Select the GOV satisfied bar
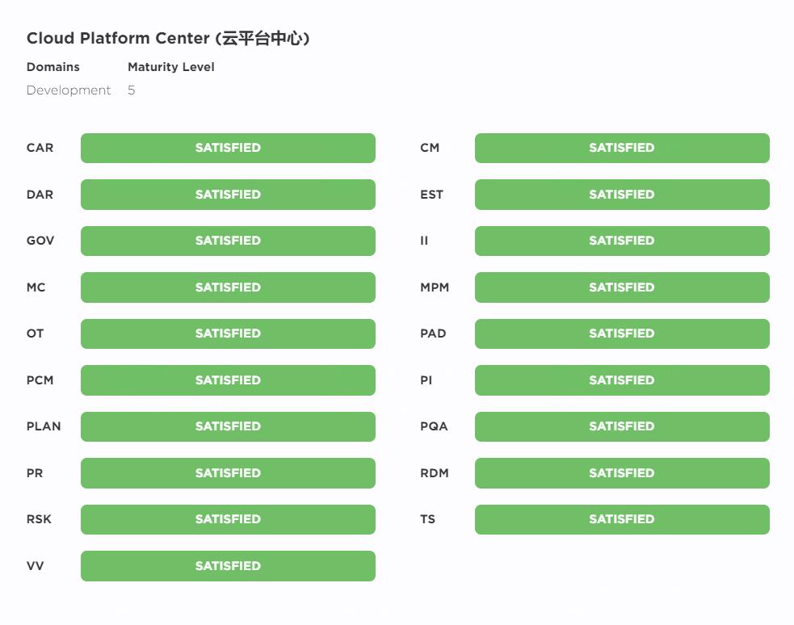 pyautogui.click(x=228, y=241)
